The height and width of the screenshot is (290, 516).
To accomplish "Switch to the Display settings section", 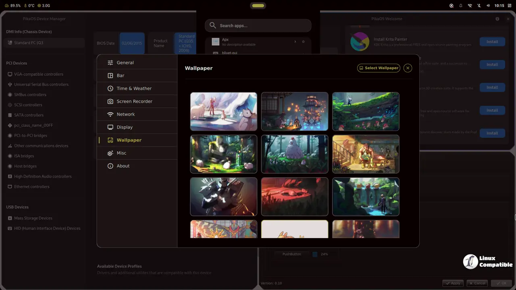I will tap(124, 127).
